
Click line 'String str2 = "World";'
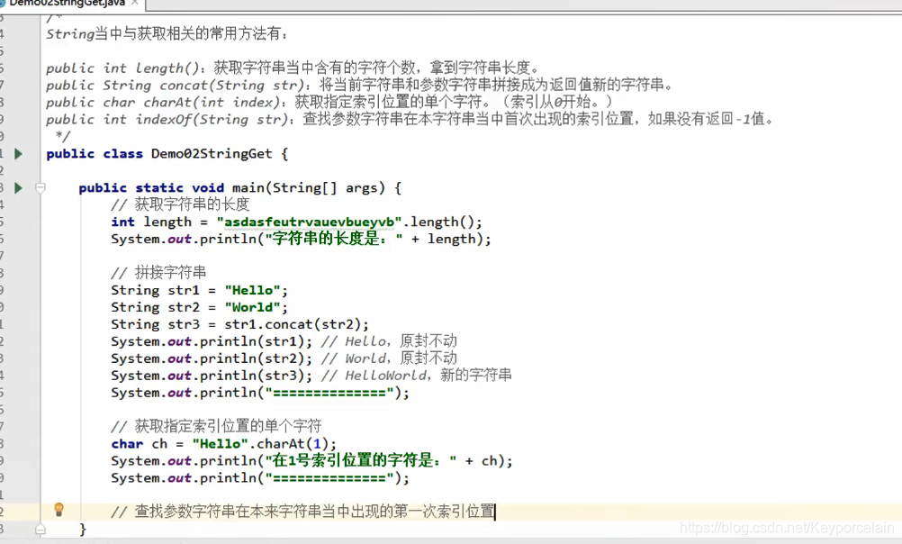point(199,307)
